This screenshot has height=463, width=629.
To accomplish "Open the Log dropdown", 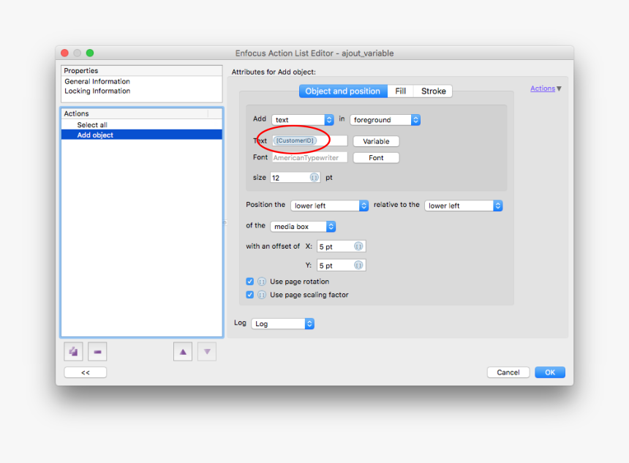I will (x=282, y=324).
